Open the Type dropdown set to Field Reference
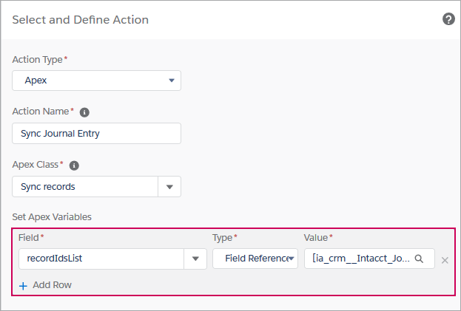 click(255, 259)
